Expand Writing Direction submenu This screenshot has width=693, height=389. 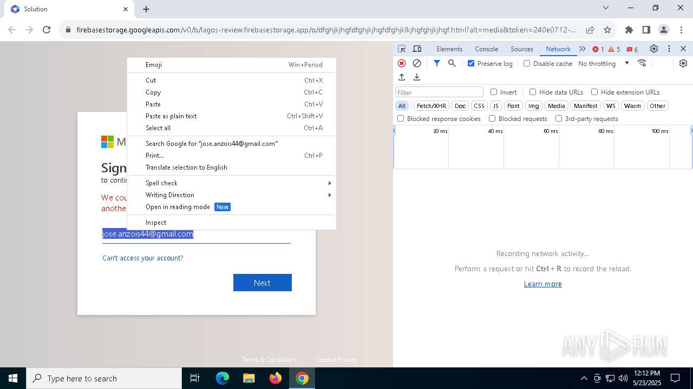pyautogui.click(x=232, y=195)
